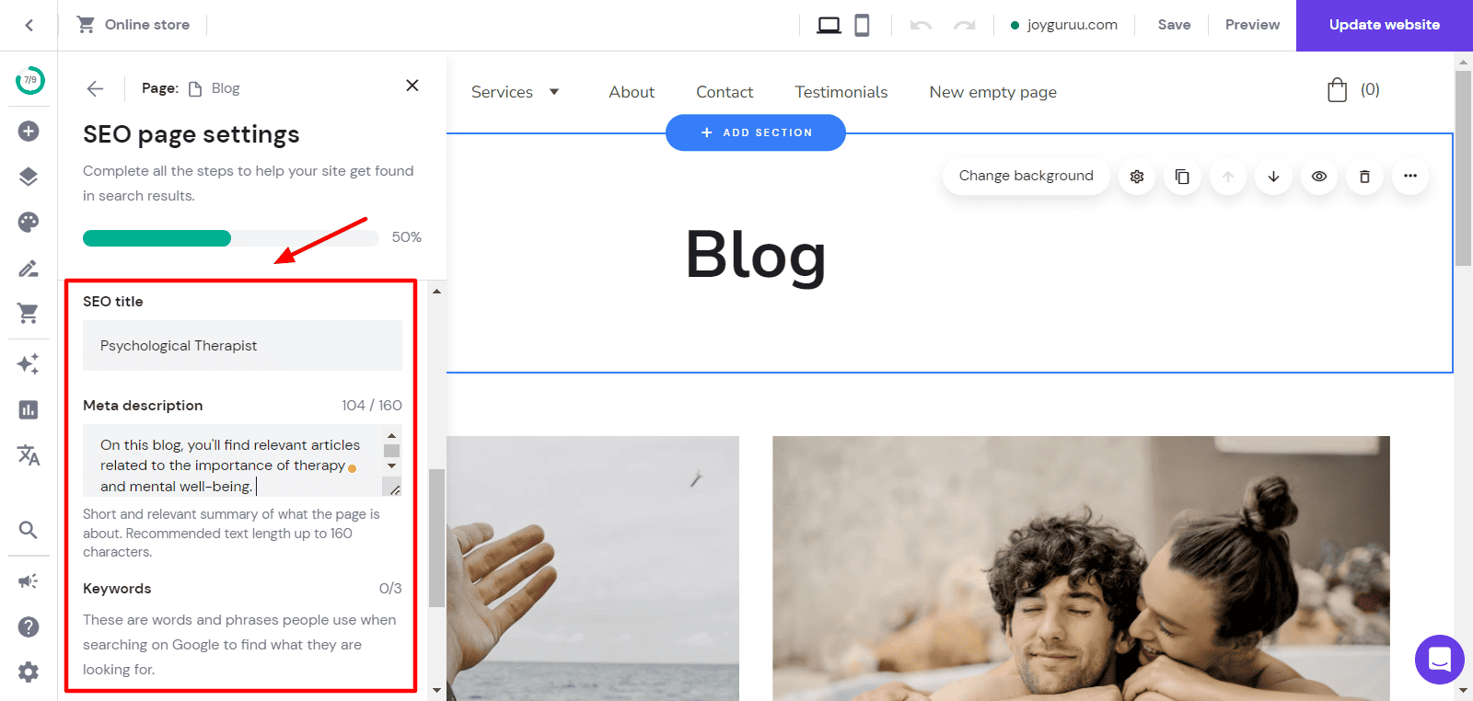Screen dimensions: 1473x701
Task: Duplicate the section using copy icon
Action: point(1182,177)
